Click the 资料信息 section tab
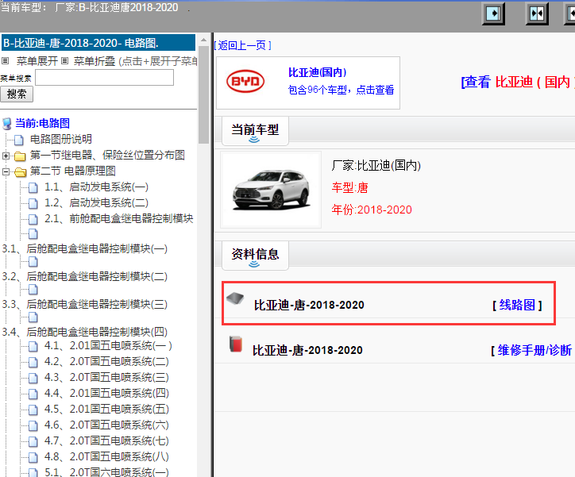Screen dimensions: 575x477 pyautogui.click(x=255, y=256)
